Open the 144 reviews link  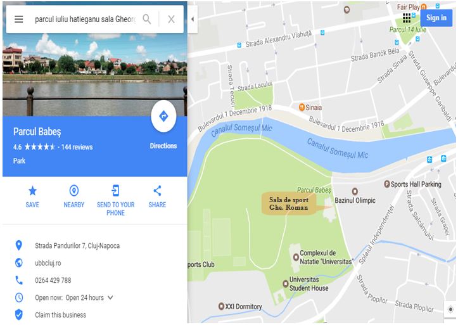tap(77, 147)
